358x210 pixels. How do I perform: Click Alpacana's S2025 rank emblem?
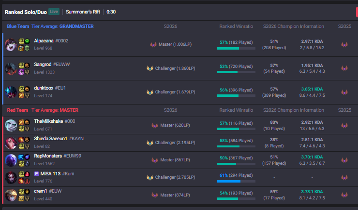pos(344,44)
